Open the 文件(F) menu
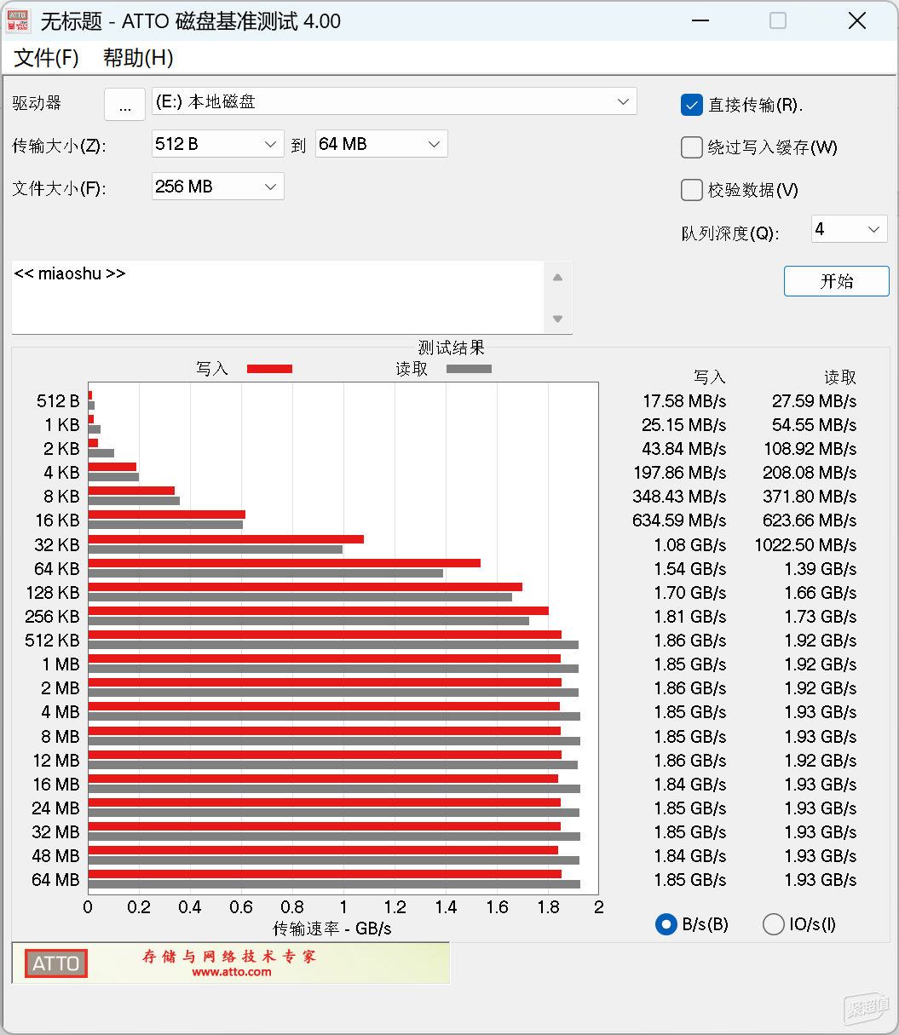Screen dimensions: 899x1035 47,58
